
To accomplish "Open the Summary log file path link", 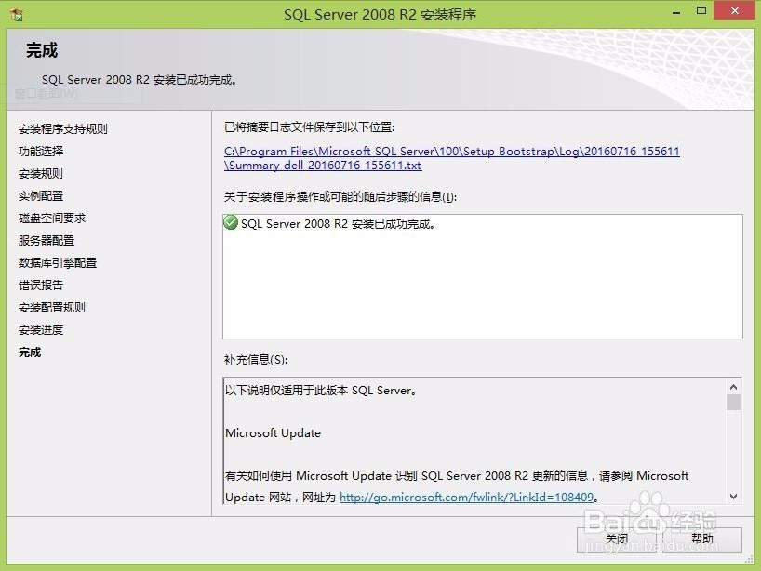I will click(452, 158).
